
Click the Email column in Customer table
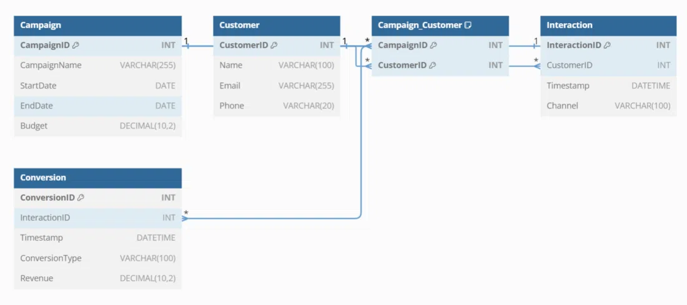click(x=276, y=85)
